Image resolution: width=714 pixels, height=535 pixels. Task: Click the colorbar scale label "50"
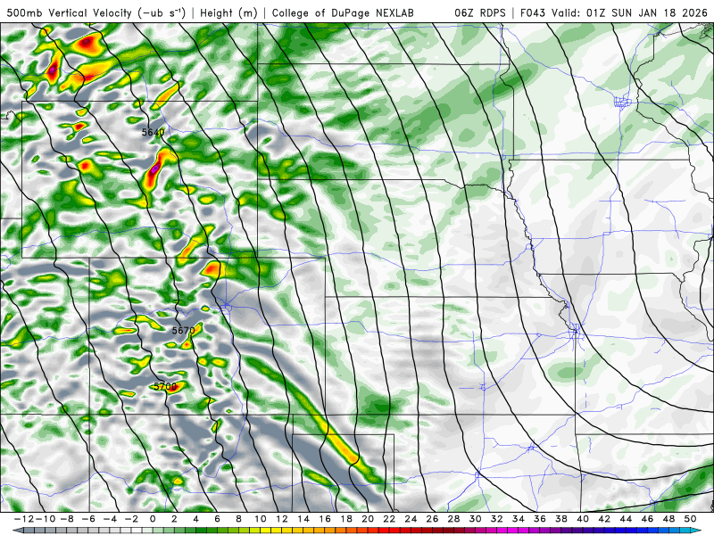pyautogui.click(x=690, y=519)
